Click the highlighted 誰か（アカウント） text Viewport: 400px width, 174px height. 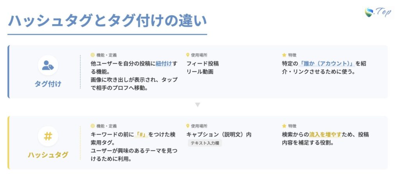[327, 63]
